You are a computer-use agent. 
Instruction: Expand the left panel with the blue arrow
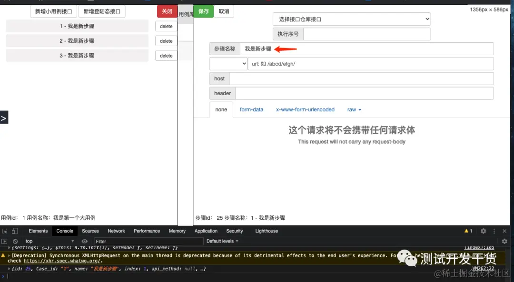(4, 117)
